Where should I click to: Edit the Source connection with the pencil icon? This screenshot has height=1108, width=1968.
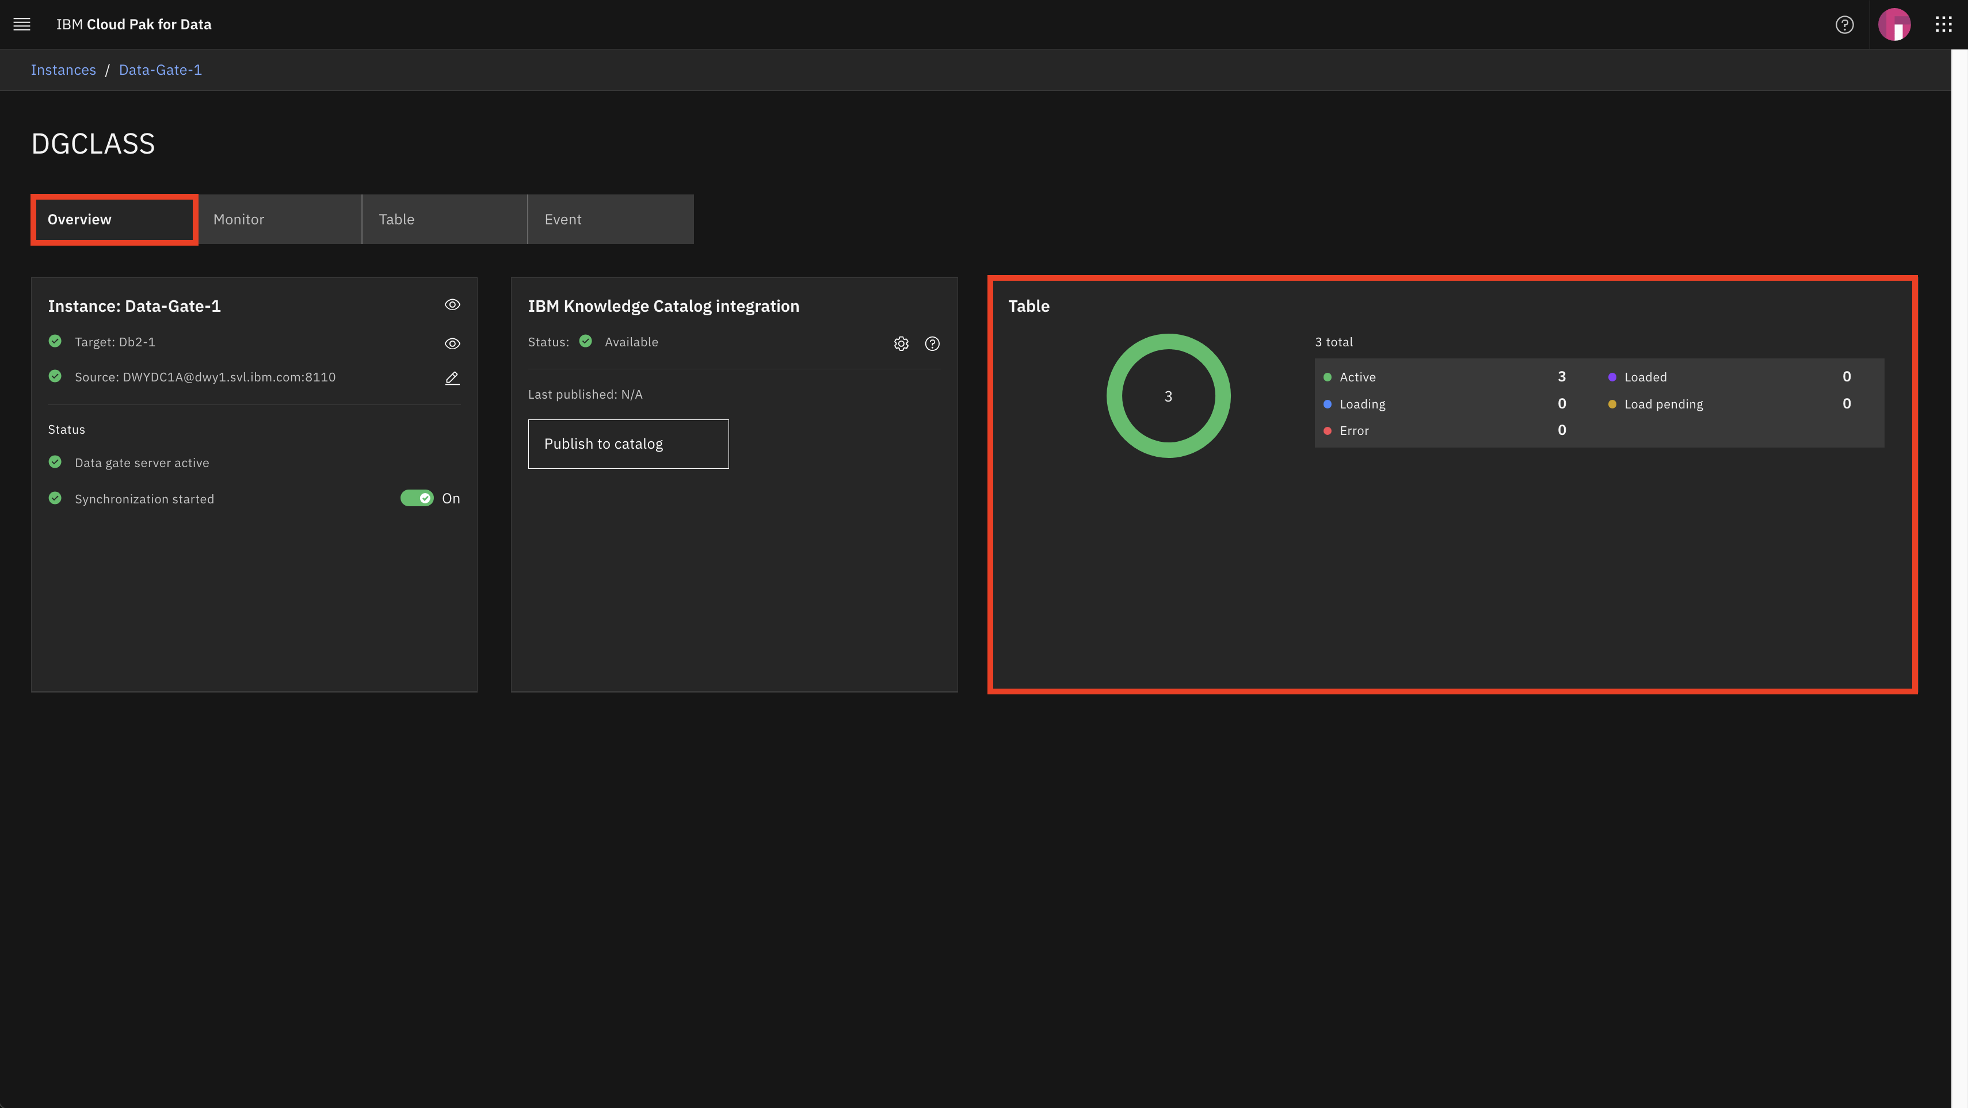452,377
